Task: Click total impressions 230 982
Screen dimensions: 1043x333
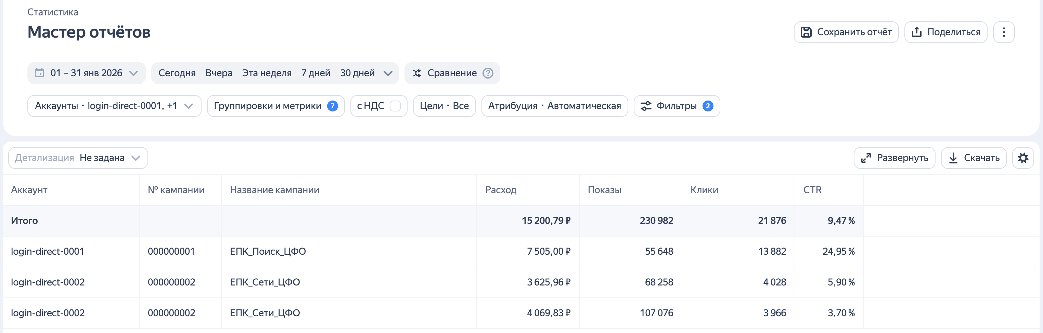Action: click(656, 221)
